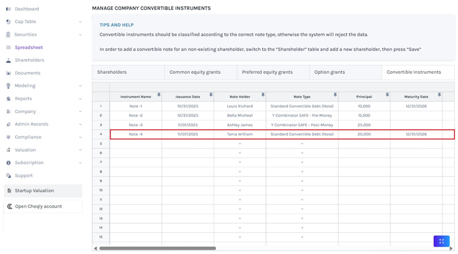Click the Cap Table pie chart icon
458x254 pixels.
[x=8, y=21]
